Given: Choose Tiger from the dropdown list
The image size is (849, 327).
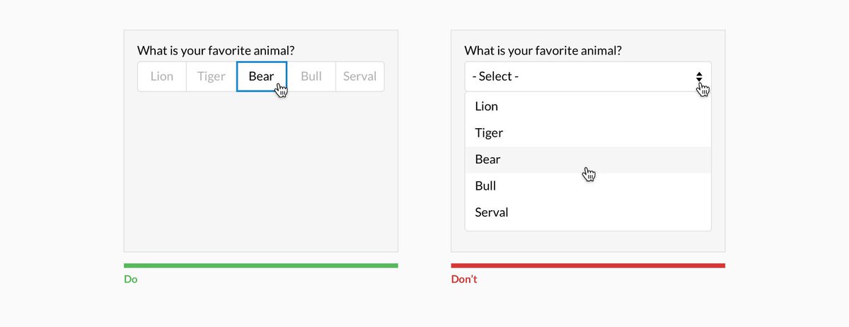Looking at the screenshot, I should 489,133.
